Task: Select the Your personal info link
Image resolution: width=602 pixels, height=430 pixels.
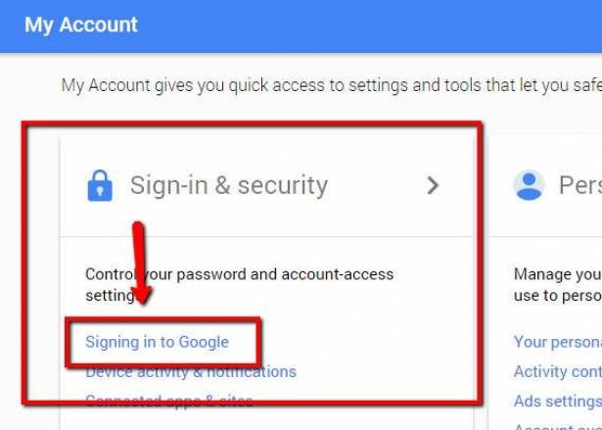Action: click(x=558, y=342)
